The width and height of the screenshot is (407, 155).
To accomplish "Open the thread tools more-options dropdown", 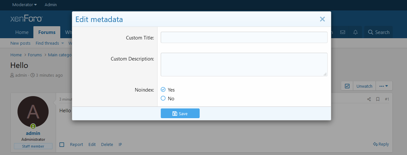I will pyautogui.click(x=384, y=86).
